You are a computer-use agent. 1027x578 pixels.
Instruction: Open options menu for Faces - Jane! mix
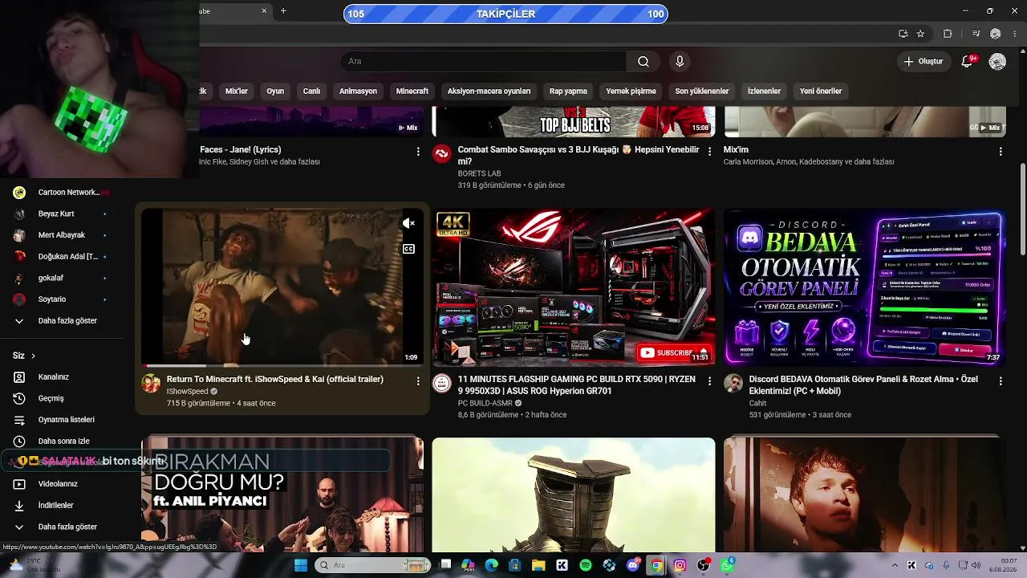click(418, 151)
